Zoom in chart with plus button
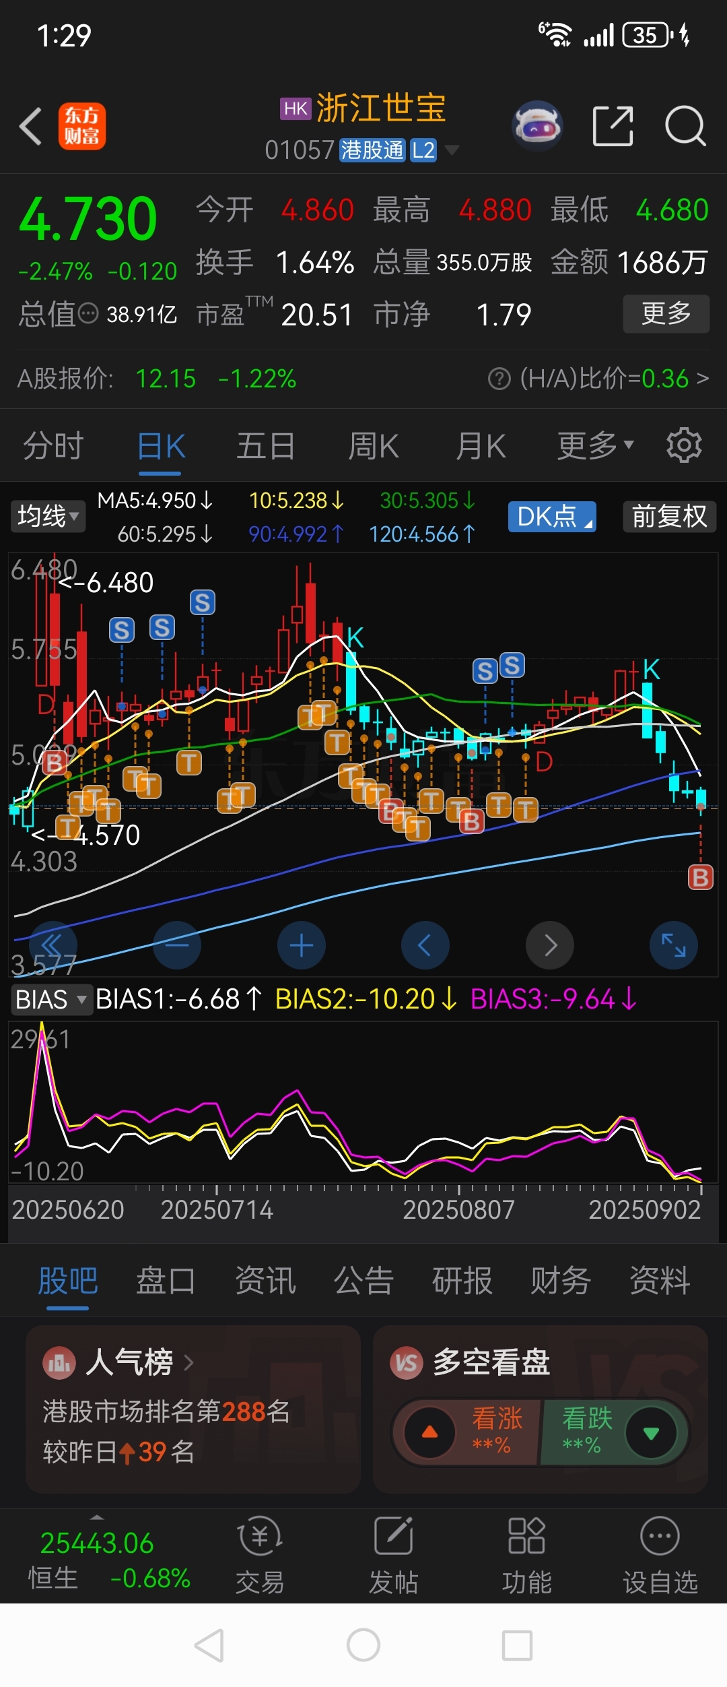Screen dimensions: 727x1687 [x=302, y=945]
